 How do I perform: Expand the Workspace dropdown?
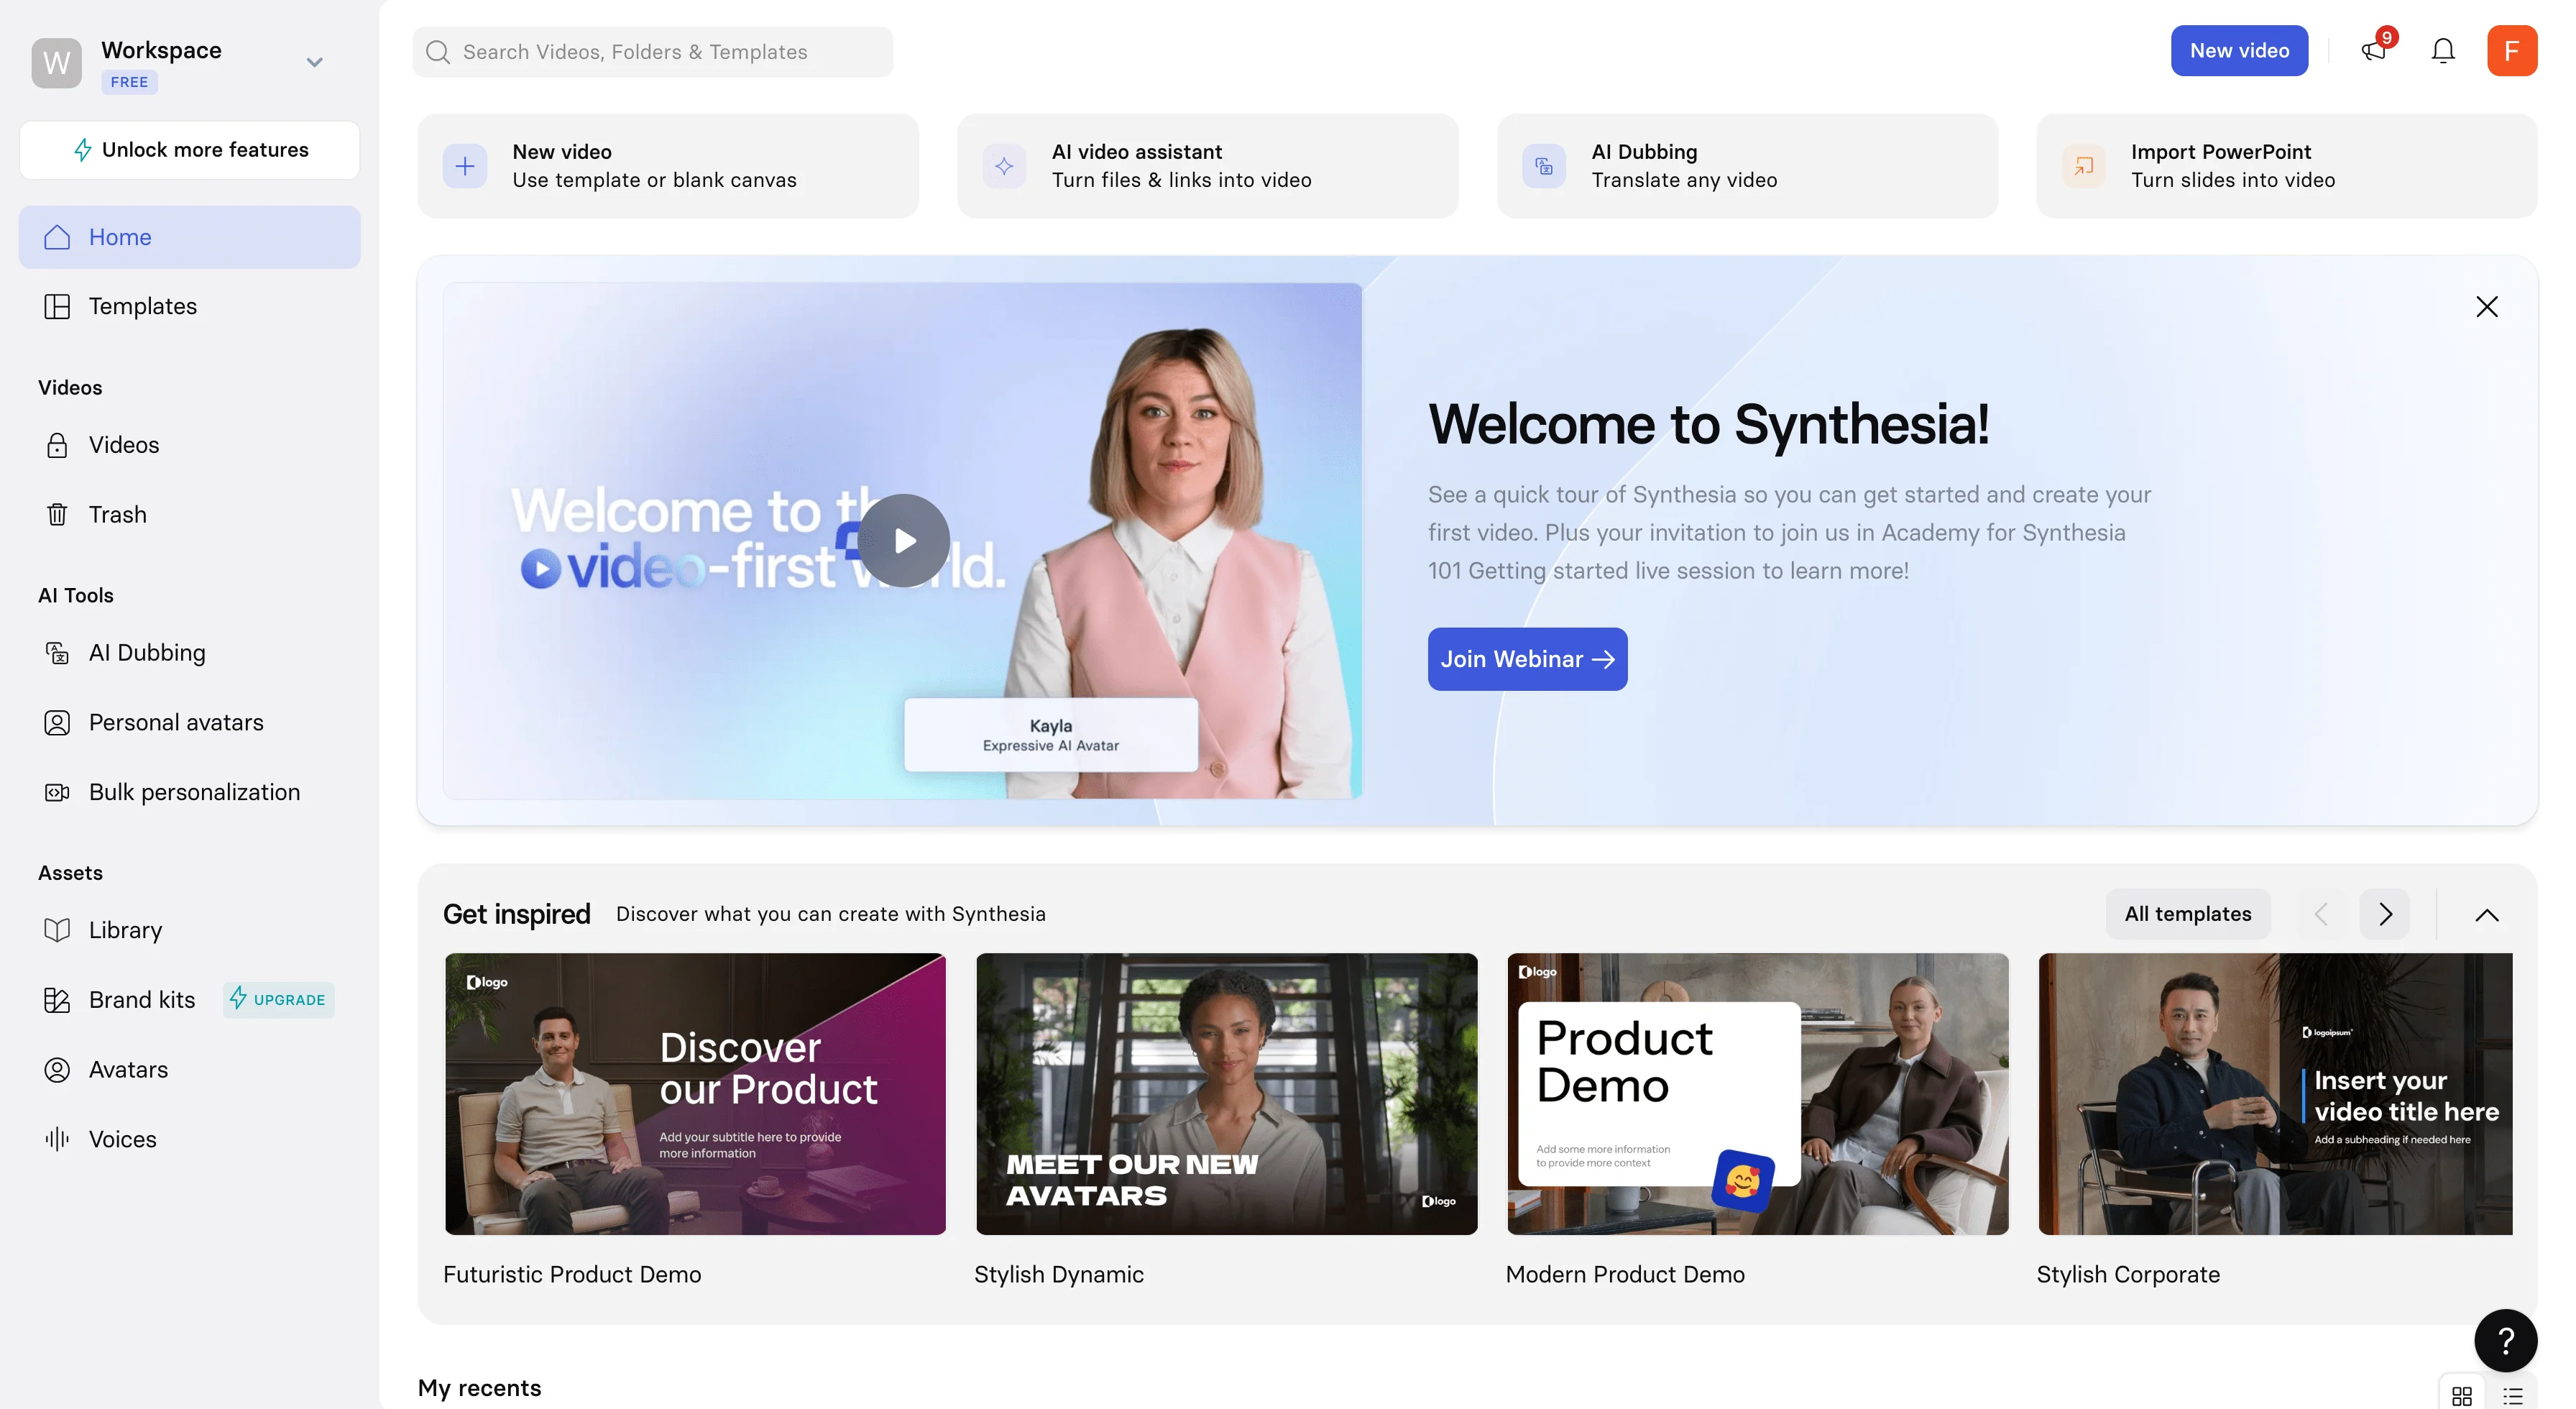314,61
